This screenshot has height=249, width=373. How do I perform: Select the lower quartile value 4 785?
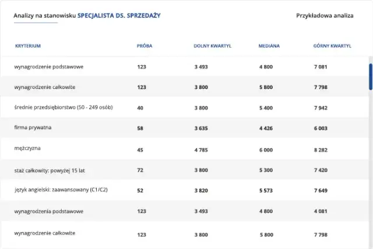click(x=201, y=150)
